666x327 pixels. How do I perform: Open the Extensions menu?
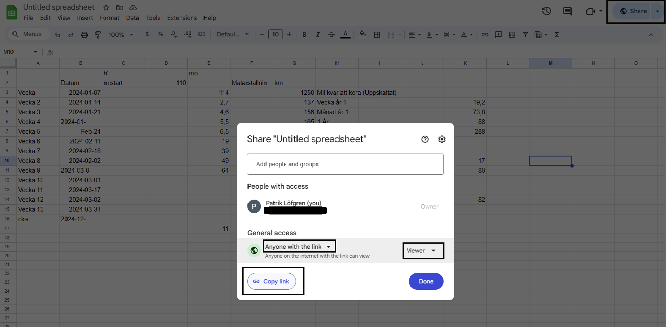[x=182, y=18]
